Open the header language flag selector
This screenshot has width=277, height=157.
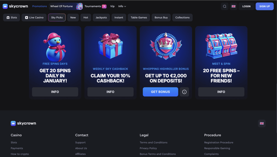(233, 6)
